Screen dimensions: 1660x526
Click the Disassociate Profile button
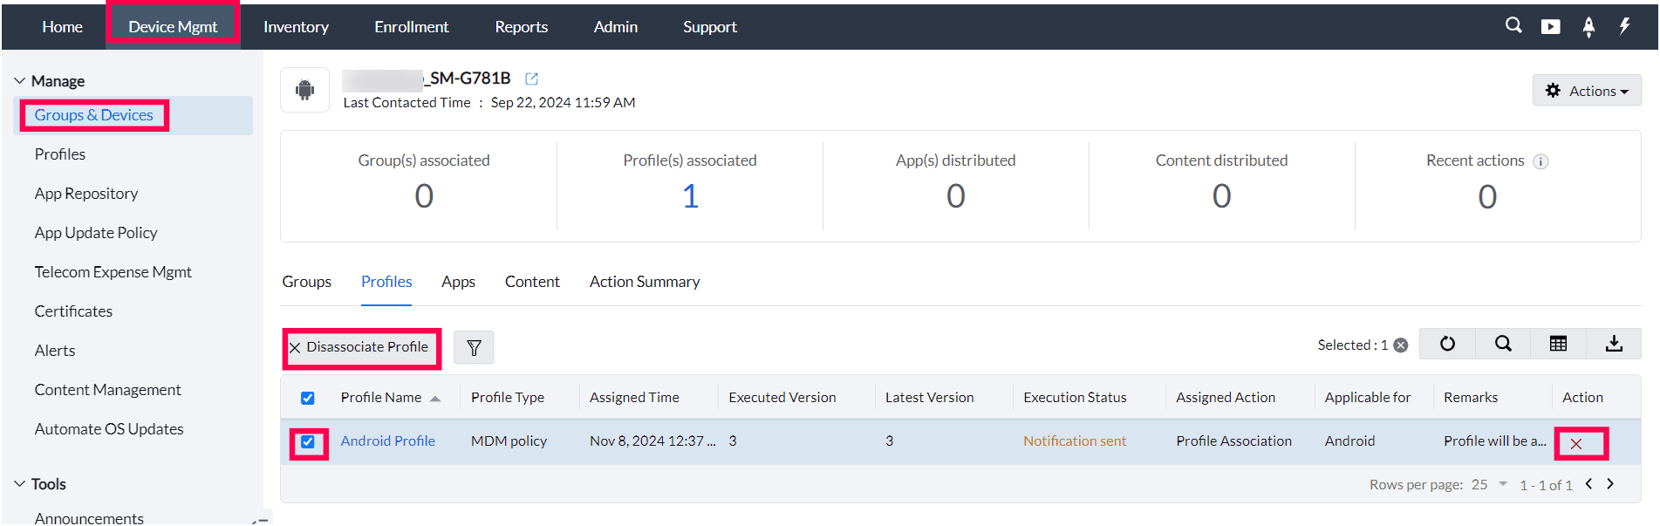[361, 347]
